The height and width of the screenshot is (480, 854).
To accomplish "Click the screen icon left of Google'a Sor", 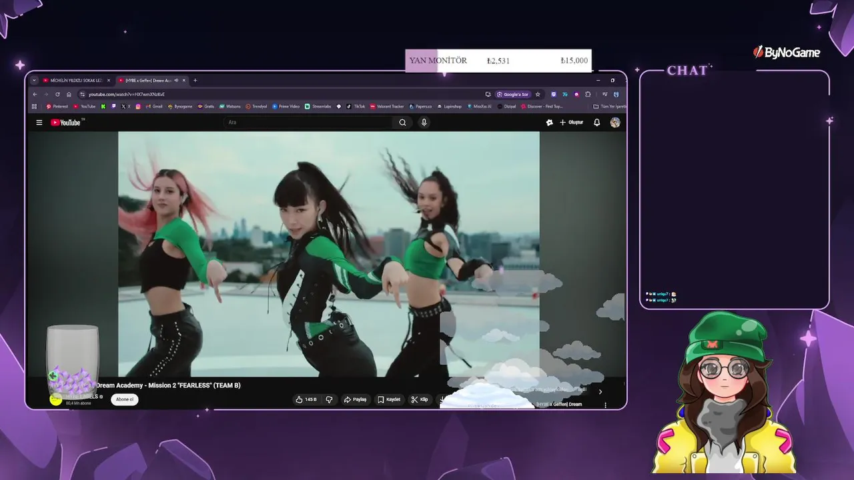I will click(x=488, y=95).
